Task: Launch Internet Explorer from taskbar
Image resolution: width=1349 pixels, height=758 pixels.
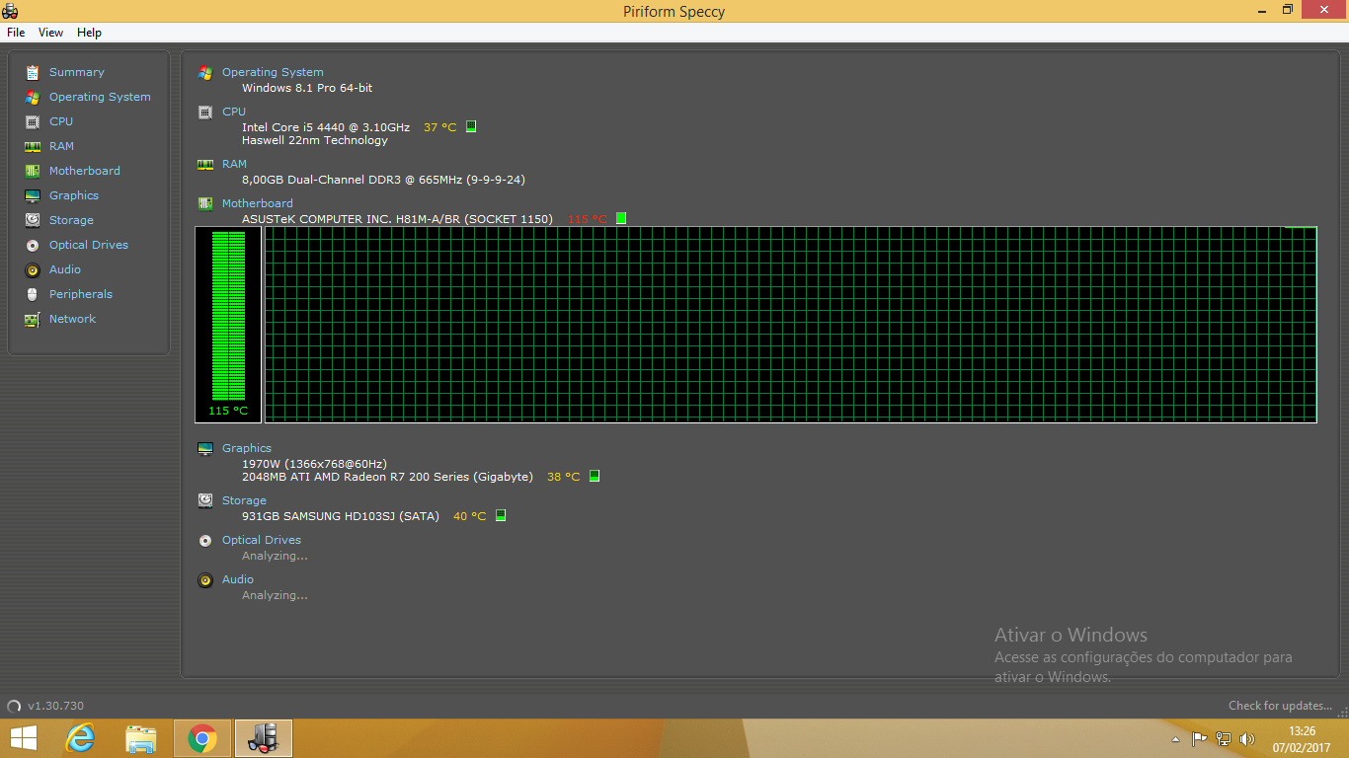Action: 81,737
